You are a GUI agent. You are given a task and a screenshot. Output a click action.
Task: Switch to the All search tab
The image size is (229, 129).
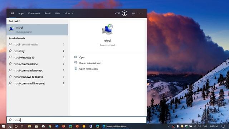(12, 13)
